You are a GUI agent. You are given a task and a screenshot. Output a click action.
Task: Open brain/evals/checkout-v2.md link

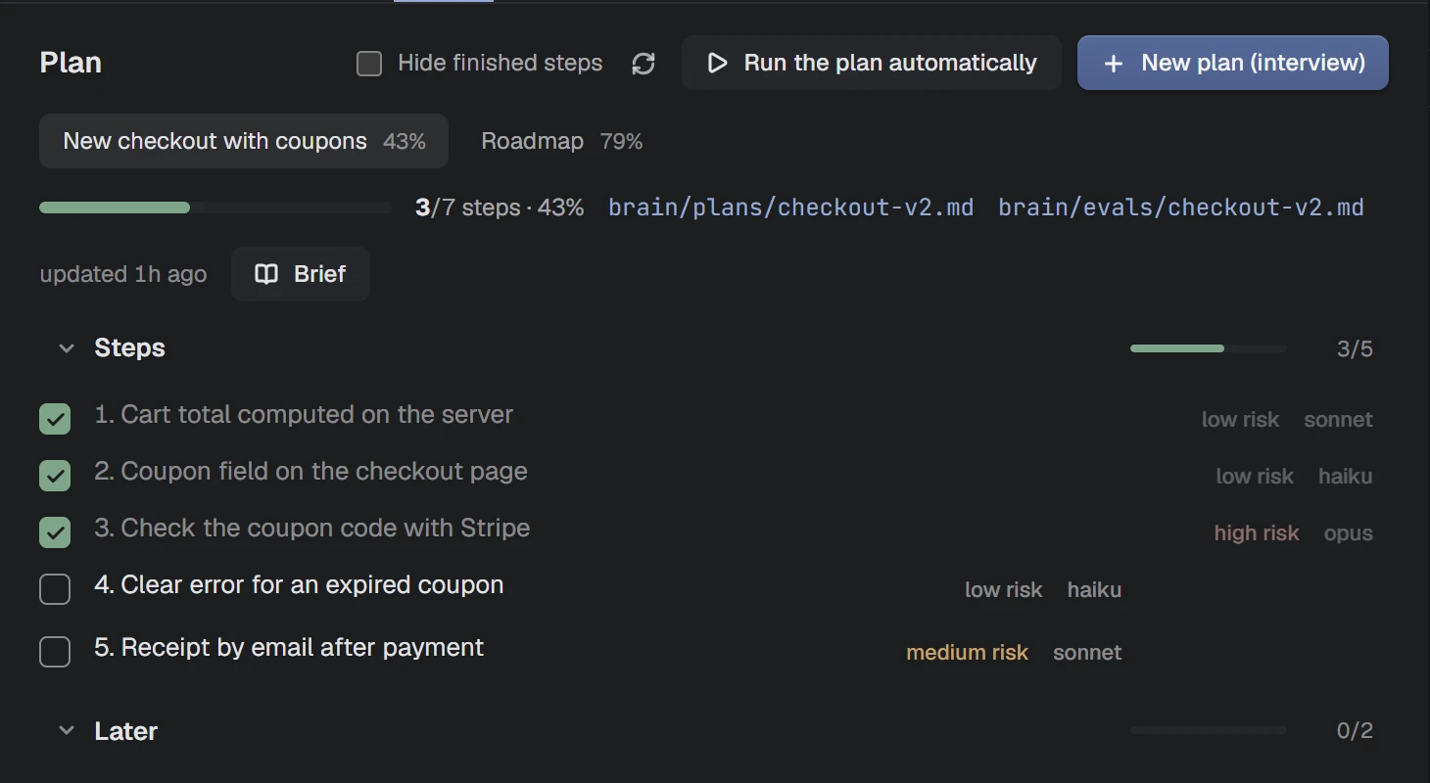(1180, 207)
